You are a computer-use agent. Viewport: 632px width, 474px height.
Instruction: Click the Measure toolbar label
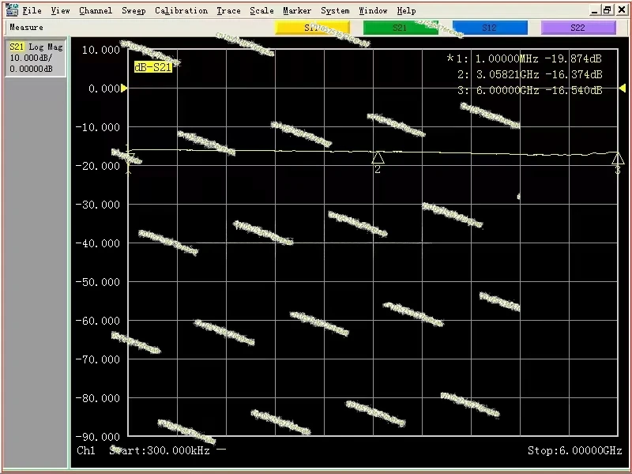pos(26,28)
